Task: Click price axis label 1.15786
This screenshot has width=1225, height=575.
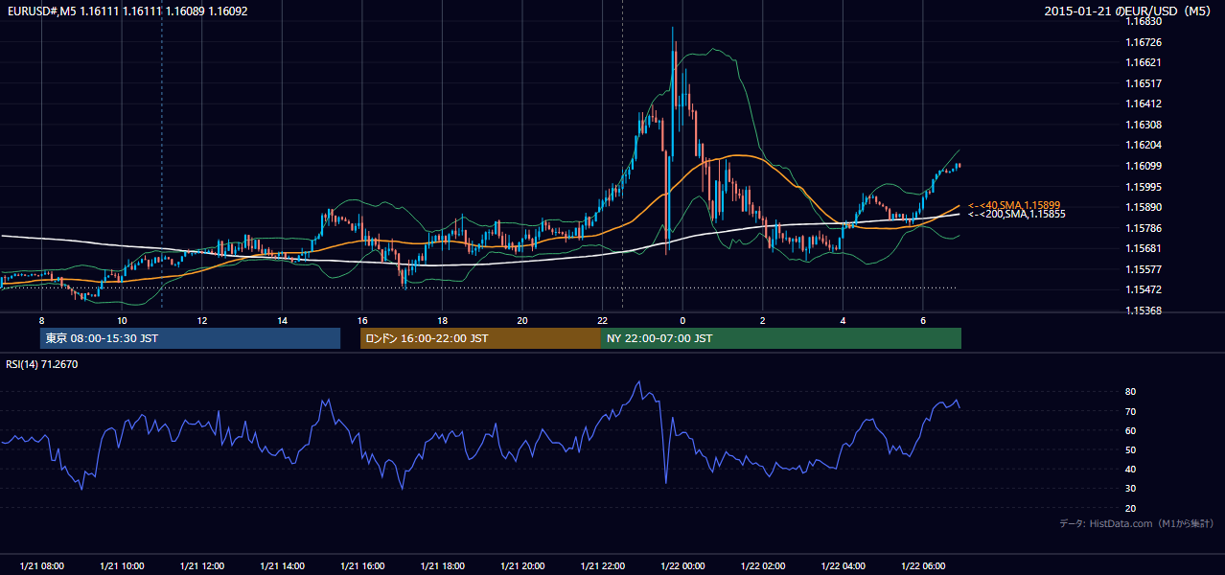Action: pos(1144,228)
